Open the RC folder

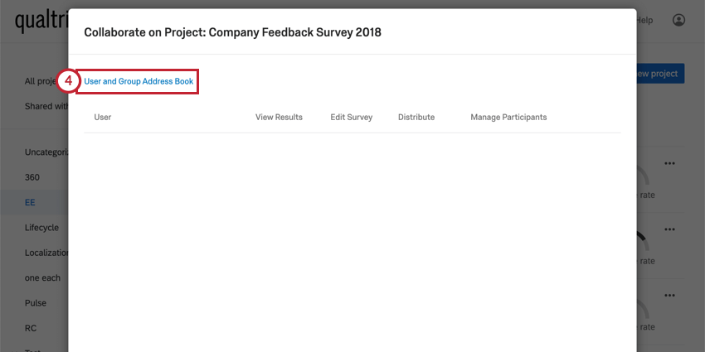[x=31, y=328]
